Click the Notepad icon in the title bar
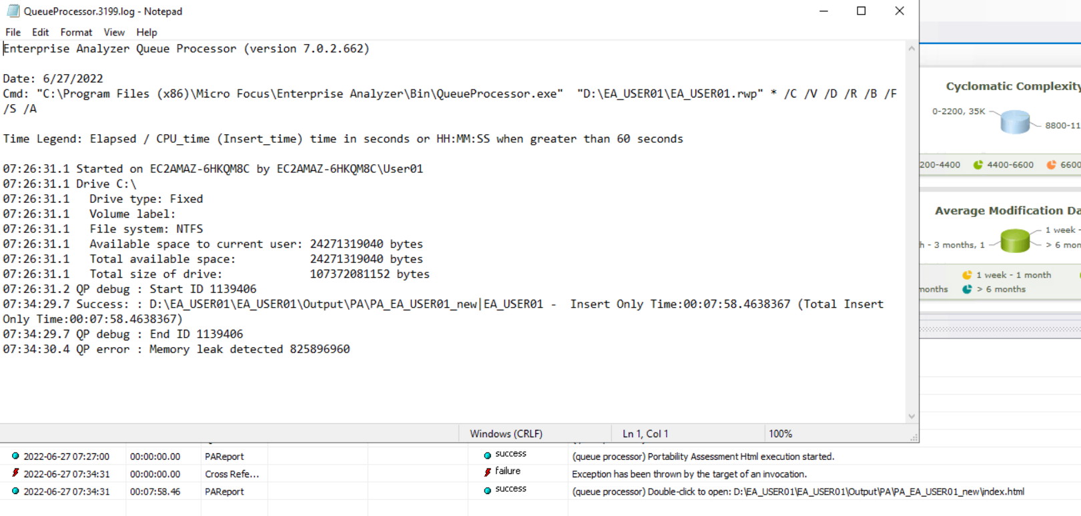 13,11
